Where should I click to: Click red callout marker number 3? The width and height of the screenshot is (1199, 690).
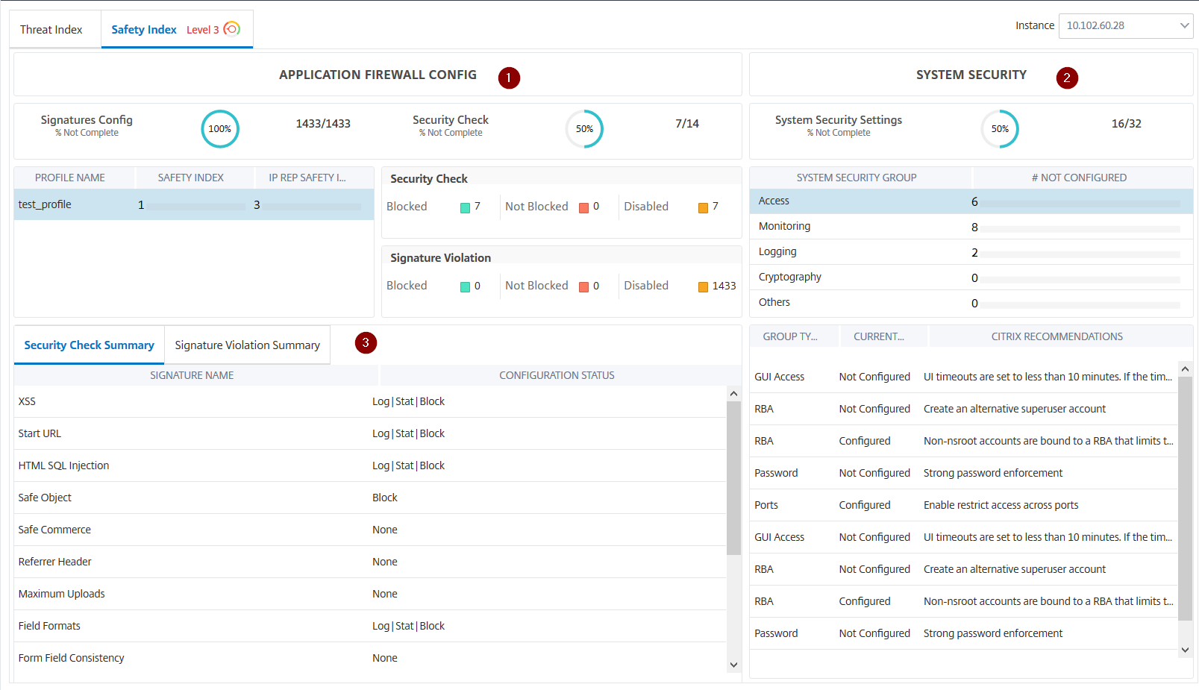coord(366,343)
